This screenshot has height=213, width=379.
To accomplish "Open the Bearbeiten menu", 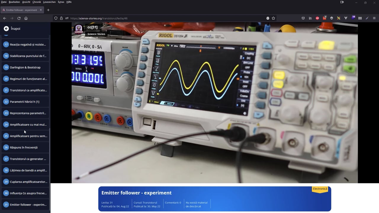I will (14, 2).
